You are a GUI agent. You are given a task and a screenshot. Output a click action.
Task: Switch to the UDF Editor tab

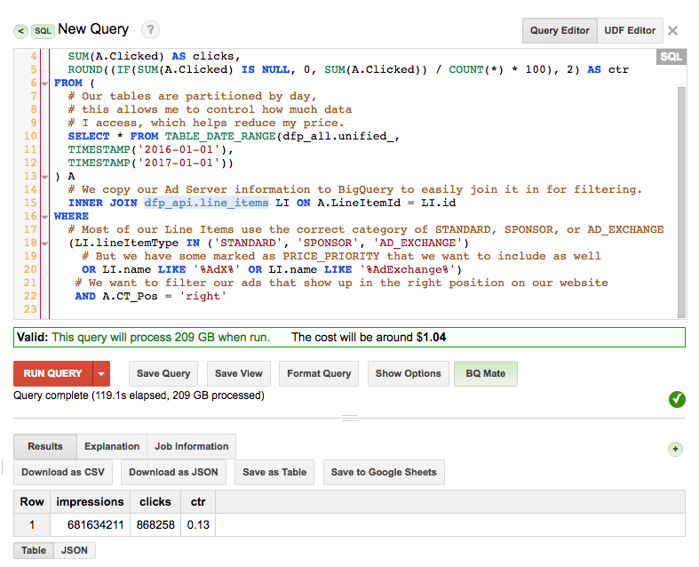coord(630,30)
